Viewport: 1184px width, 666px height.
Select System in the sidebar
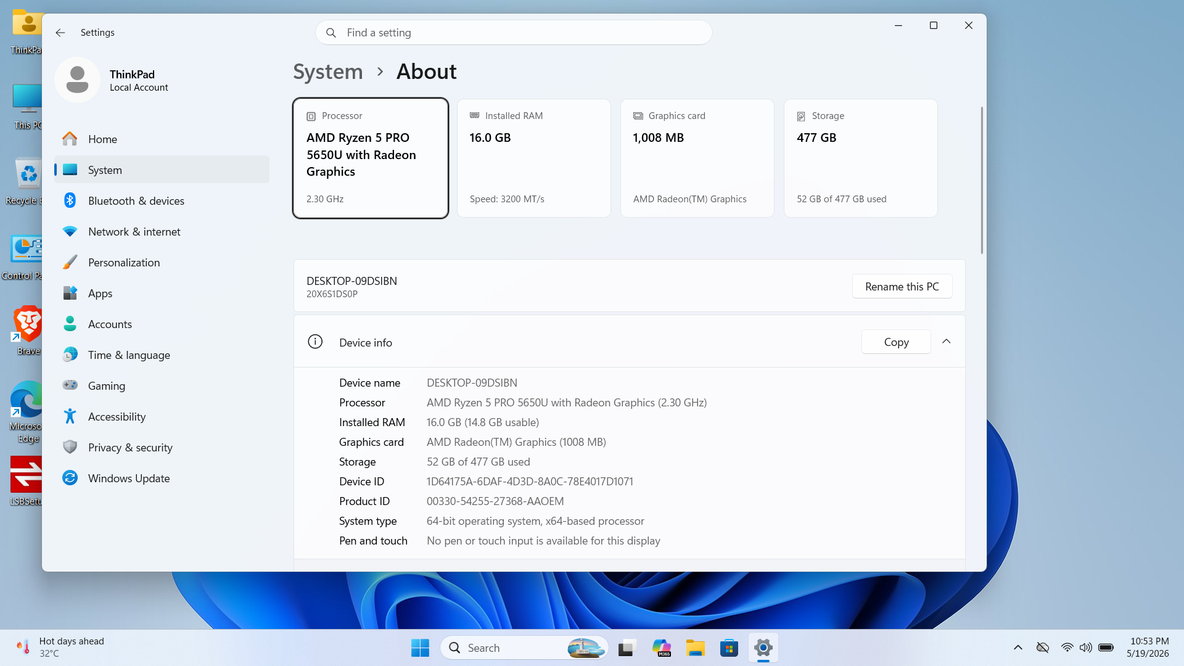(x=162, y=170)
